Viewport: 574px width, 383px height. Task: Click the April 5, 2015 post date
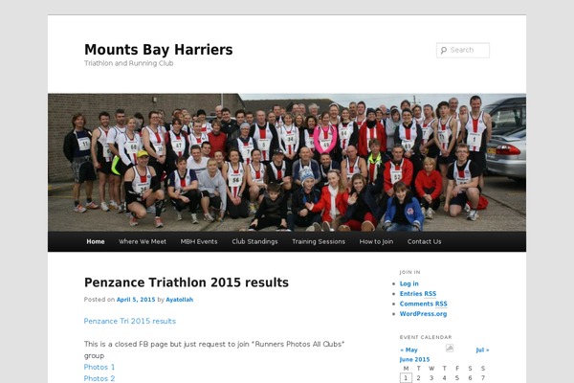136,300
